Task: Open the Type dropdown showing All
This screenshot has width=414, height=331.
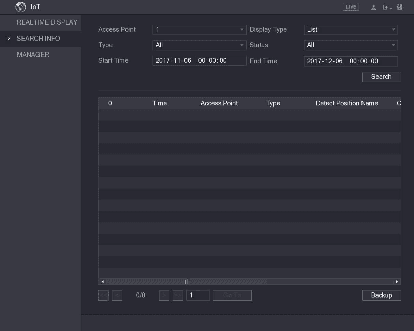Action: click(x=199, y=45)
